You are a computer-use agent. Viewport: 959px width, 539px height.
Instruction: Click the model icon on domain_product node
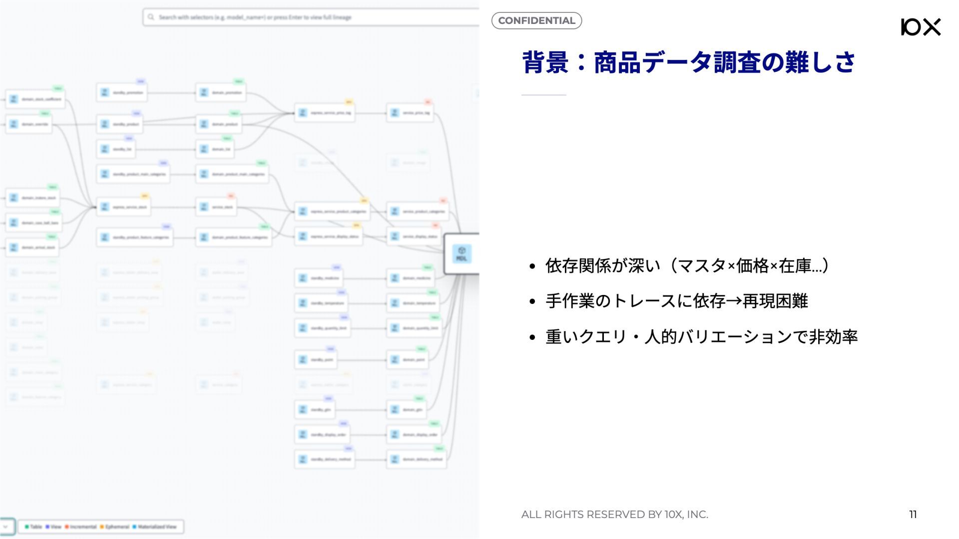[204, 124]
